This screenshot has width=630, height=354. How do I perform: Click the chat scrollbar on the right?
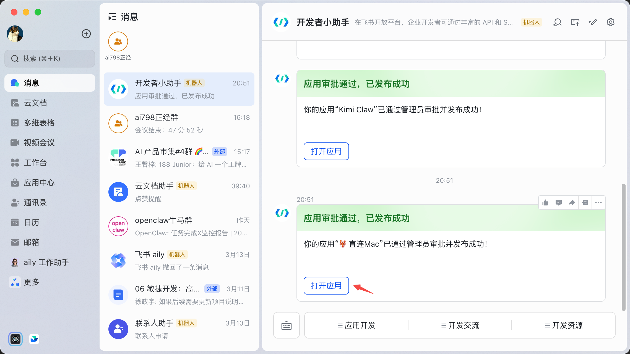[623, 247]
